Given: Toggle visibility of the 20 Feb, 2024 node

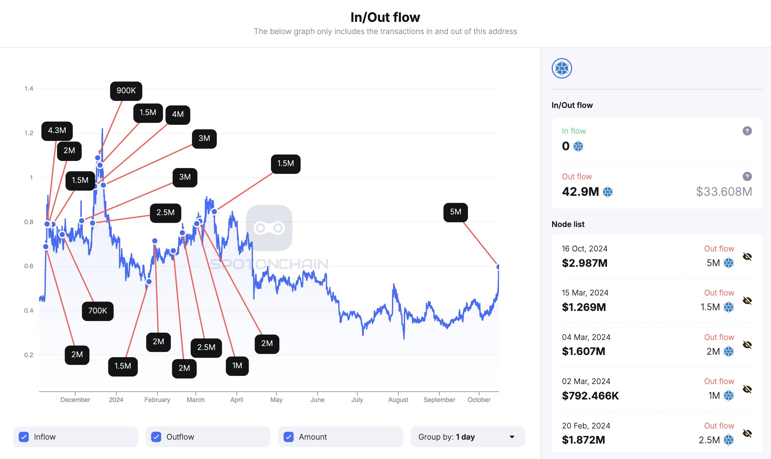Looking at the screenshot, I should pos(747,433).
